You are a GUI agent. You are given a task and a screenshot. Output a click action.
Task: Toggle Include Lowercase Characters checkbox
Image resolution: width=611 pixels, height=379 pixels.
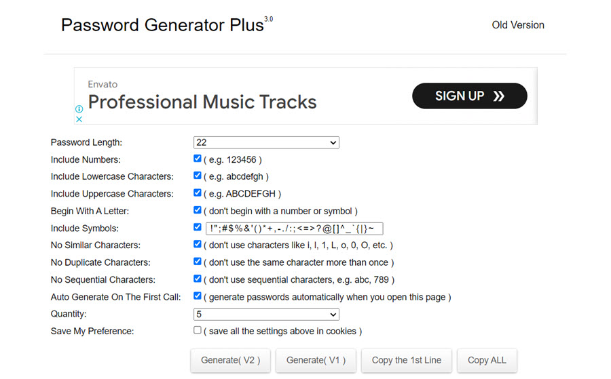[x=197, y=176]
